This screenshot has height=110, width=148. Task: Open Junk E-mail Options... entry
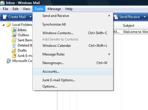(x=73, y=80)
